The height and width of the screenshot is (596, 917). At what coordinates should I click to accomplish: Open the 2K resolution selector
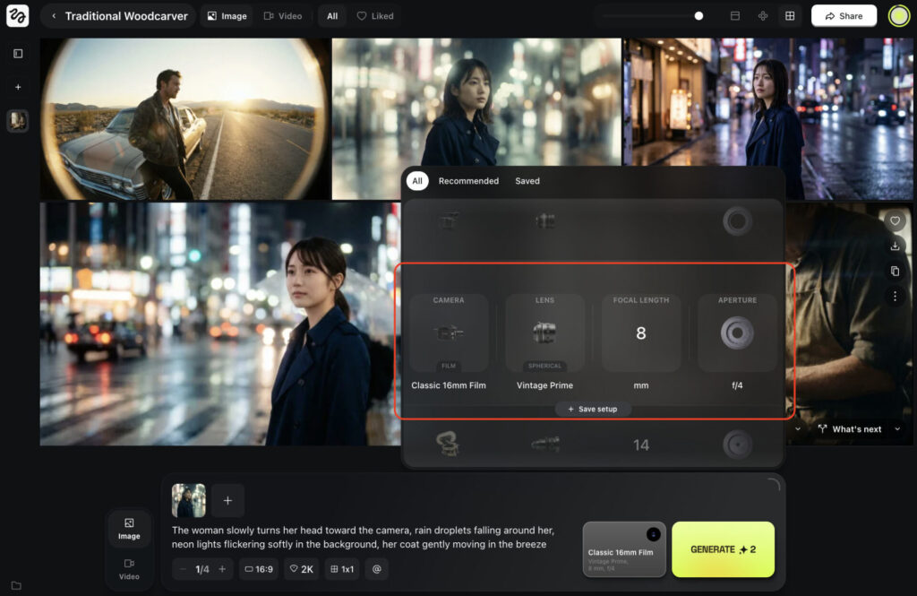[301, 569]
